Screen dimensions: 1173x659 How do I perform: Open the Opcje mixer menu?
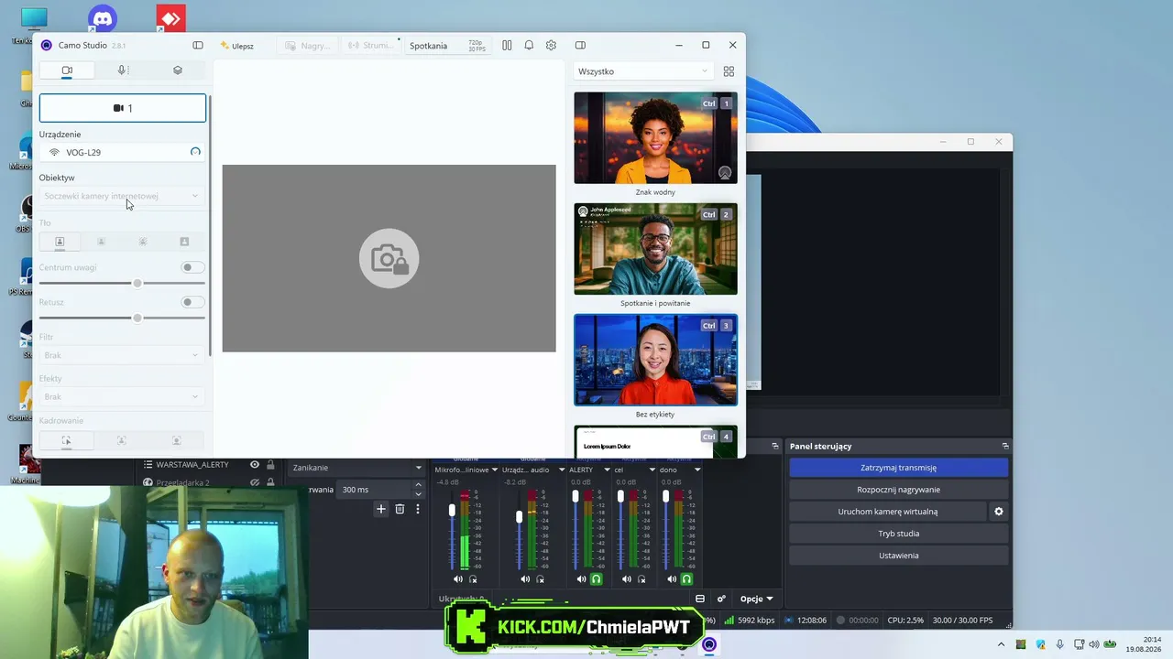coord(756,600)
